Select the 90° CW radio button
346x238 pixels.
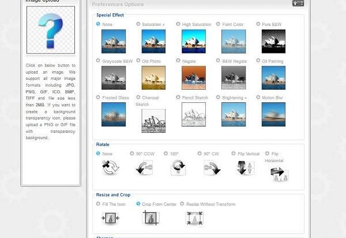[x=200, y=153]
